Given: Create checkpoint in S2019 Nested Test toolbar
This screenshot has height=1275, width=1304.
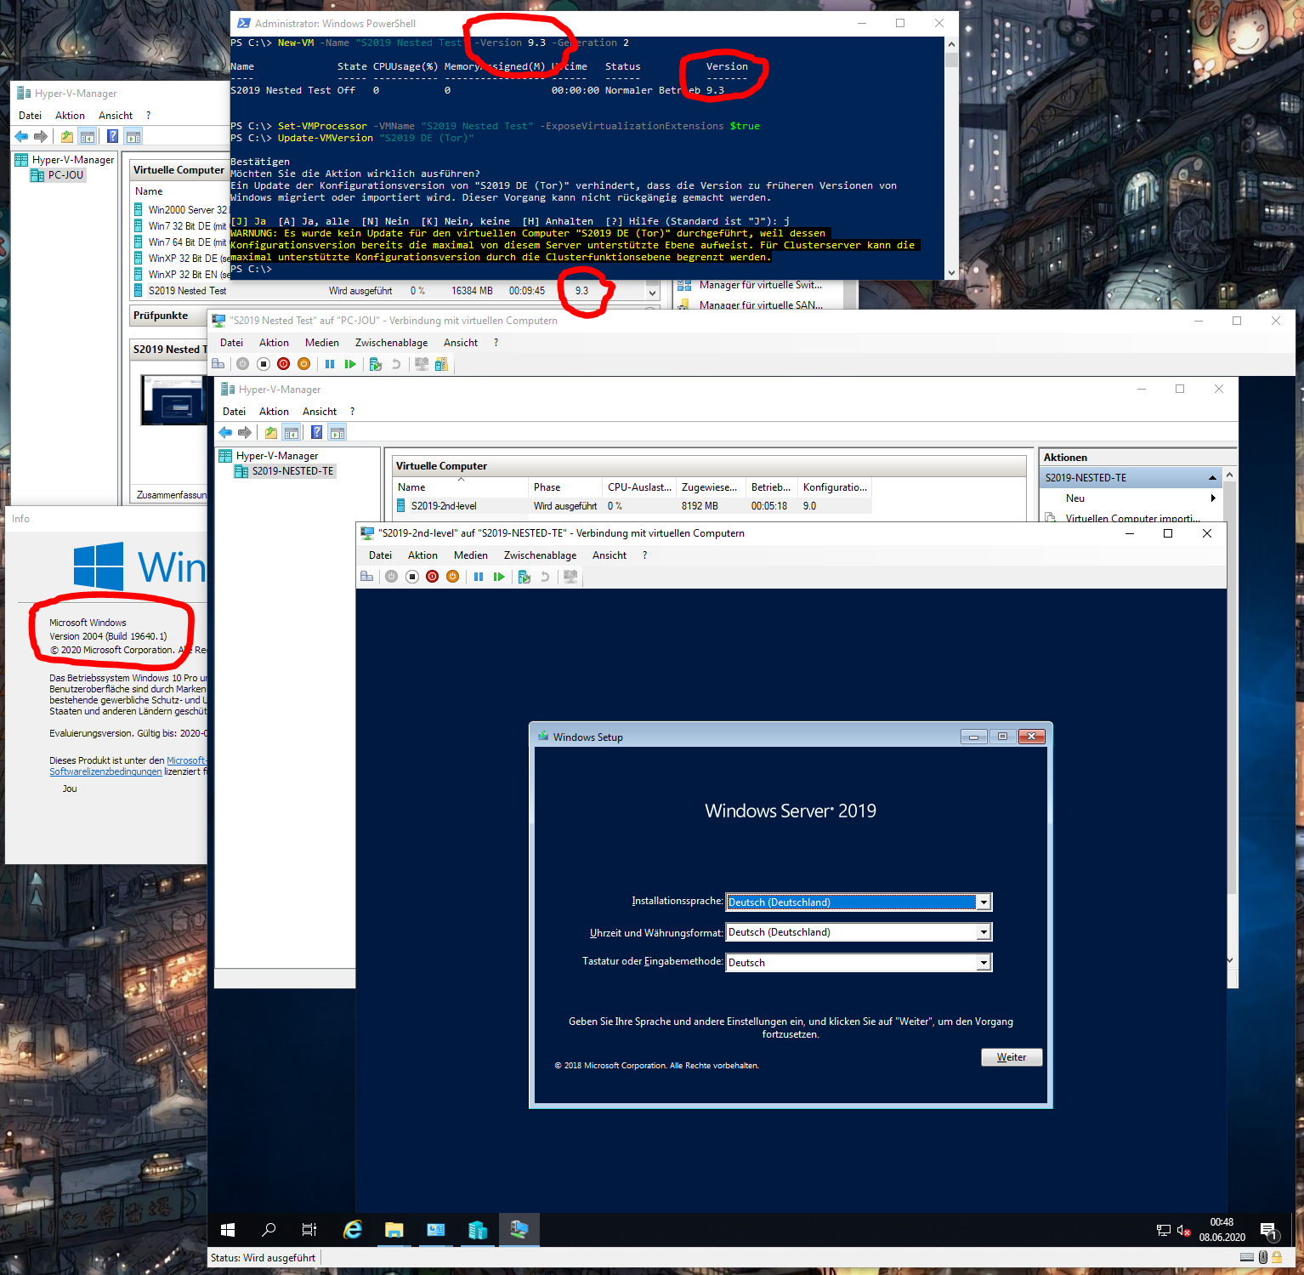Looking at the screenshot, I should click(375, 364).
